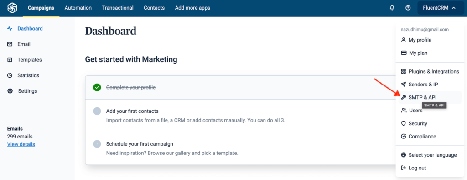Click the Schedule your first campaign circle
Image resolution: width=467 pixels, height=180 pixels.
pyautogui.click(x=97, y=144)
